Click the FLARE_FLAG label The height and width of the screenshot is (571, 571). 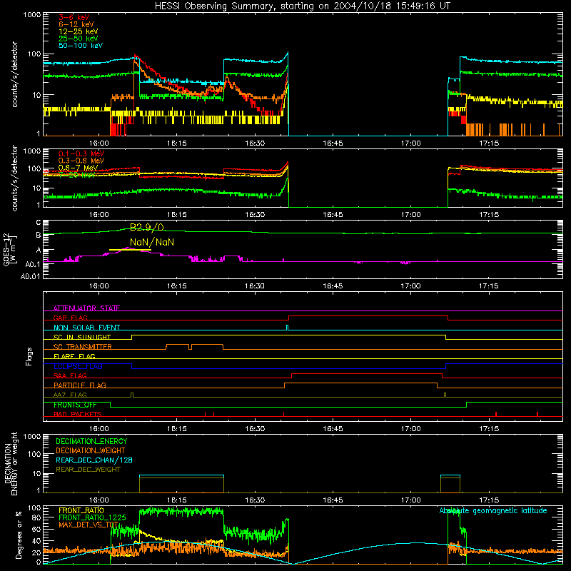tap(74, 356)
